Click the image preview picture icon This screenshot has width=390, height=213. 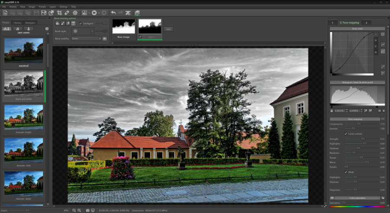pyautogui.click(x=84, y=13)
